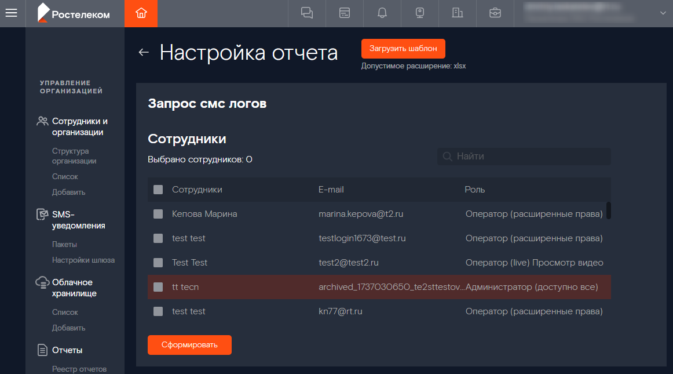Open the chat messages icon

(307, 13)
